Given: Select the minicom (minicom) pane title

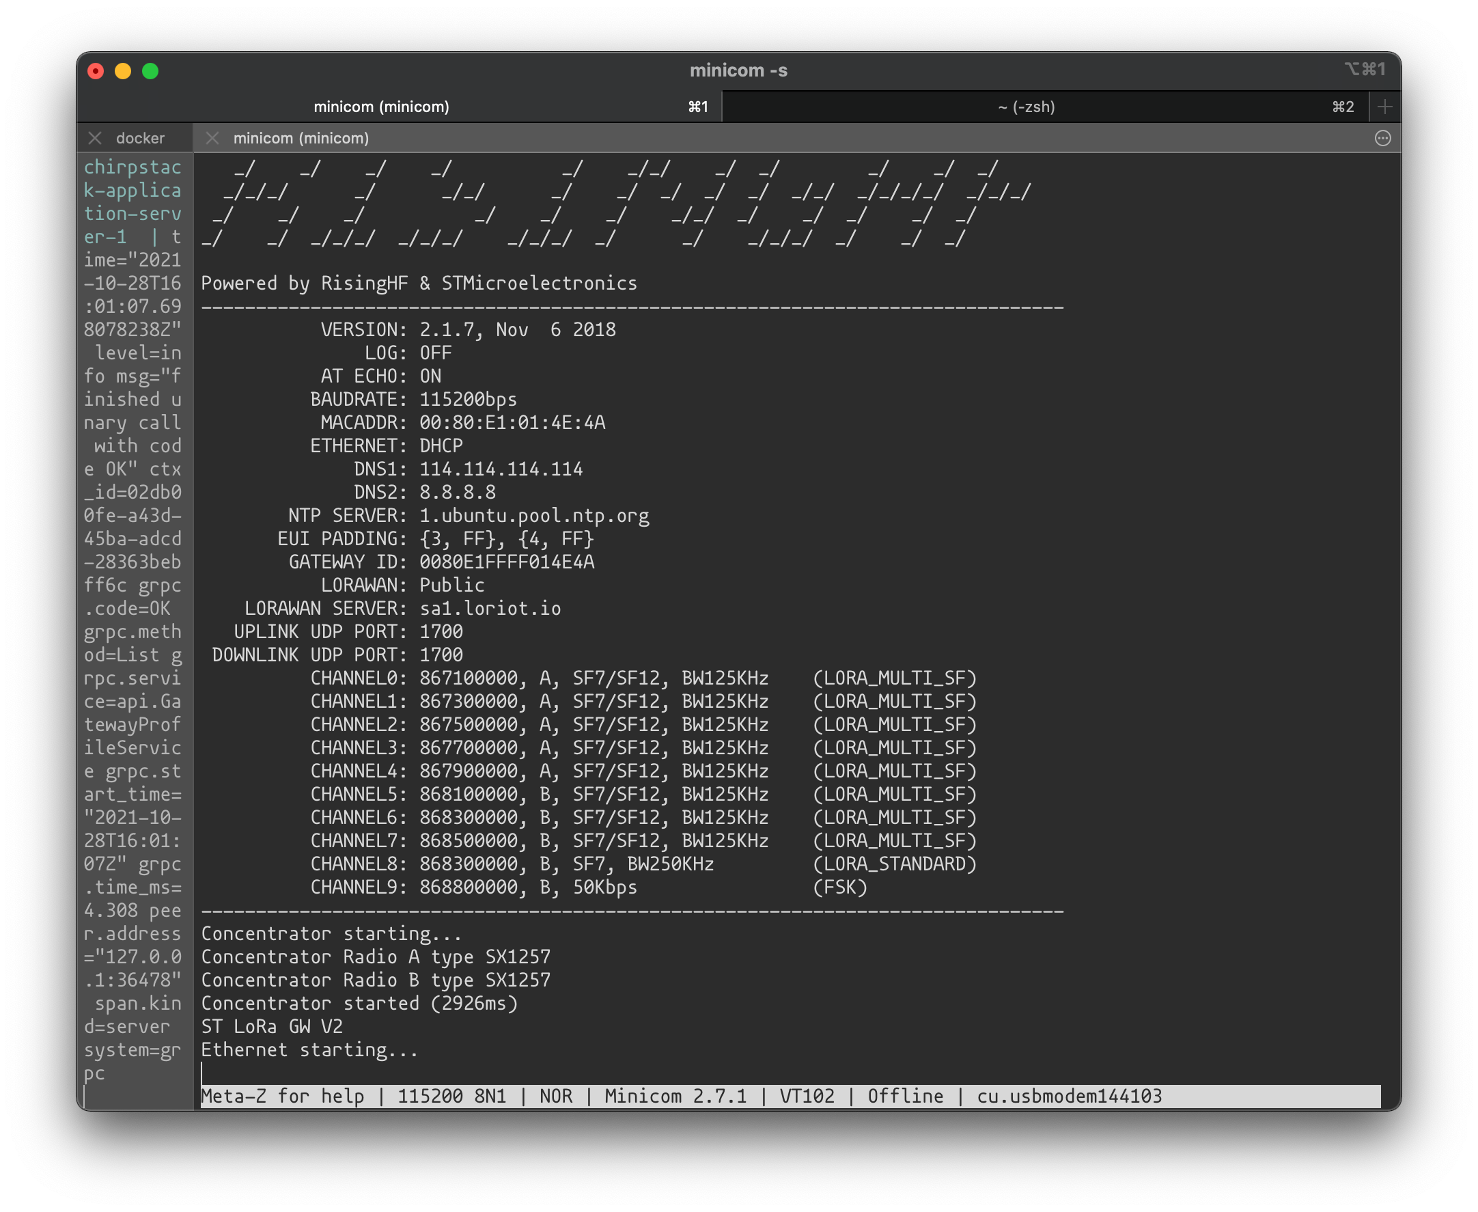Looking at the screenshot, I should click(301, 138).
